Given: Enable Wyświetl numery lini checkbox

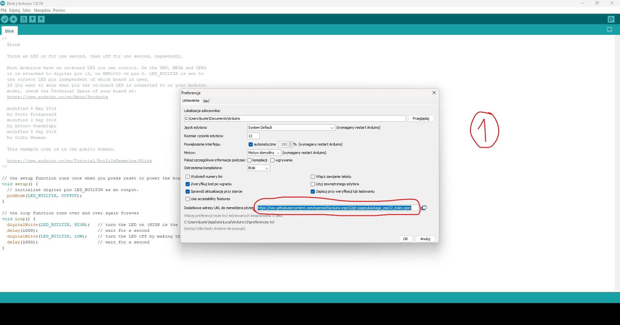Looking at the screenshot, I should pyautogui.click(x=187, y=177).
